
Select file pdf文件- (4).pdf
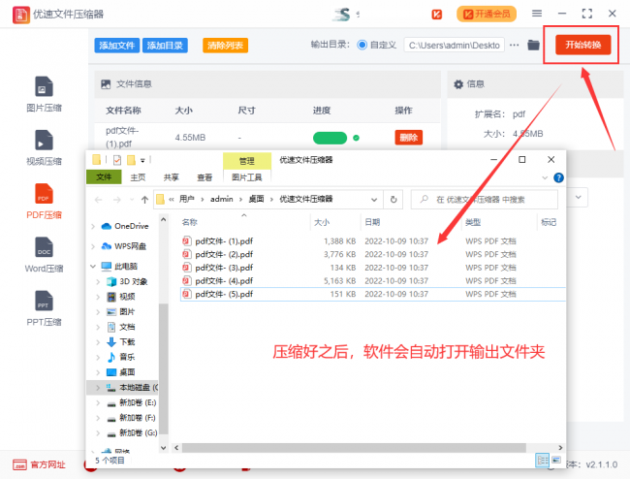(x=224, y=281)
